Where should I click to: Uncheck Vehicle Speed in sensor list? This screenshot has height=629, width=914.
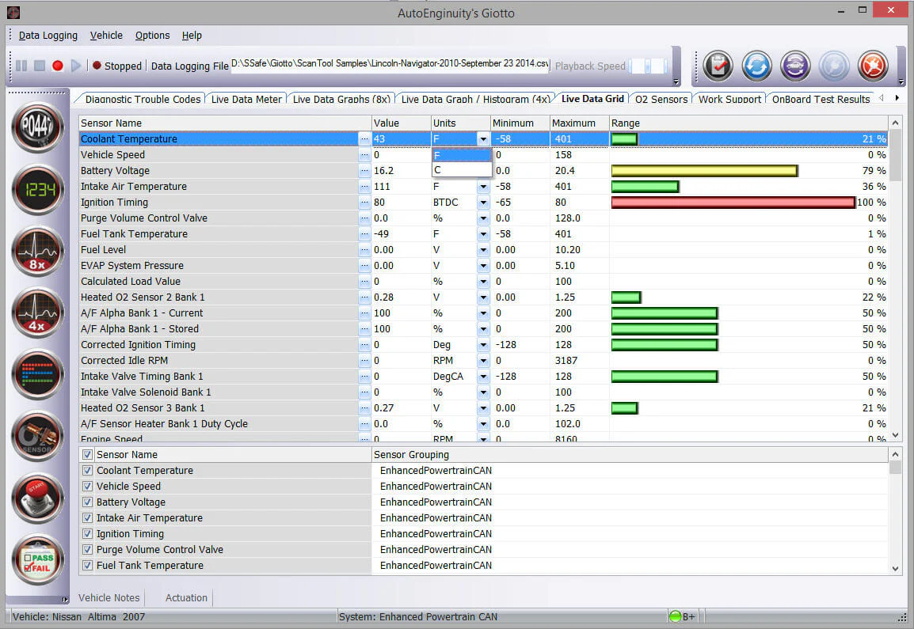coord(87,486)
